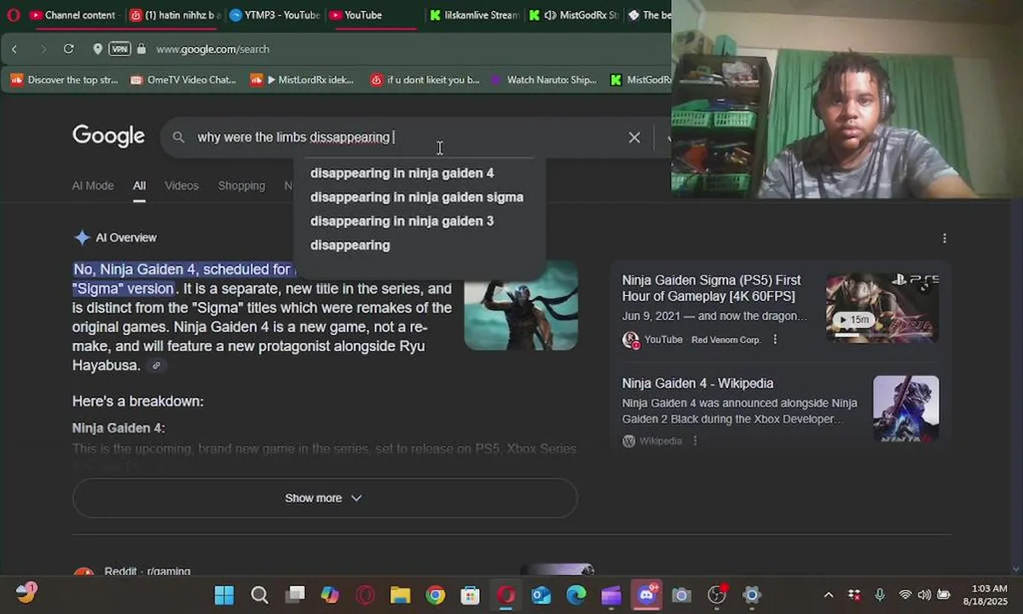Open if u dont likeit you b... bookmark

click(x=425, y=80)
